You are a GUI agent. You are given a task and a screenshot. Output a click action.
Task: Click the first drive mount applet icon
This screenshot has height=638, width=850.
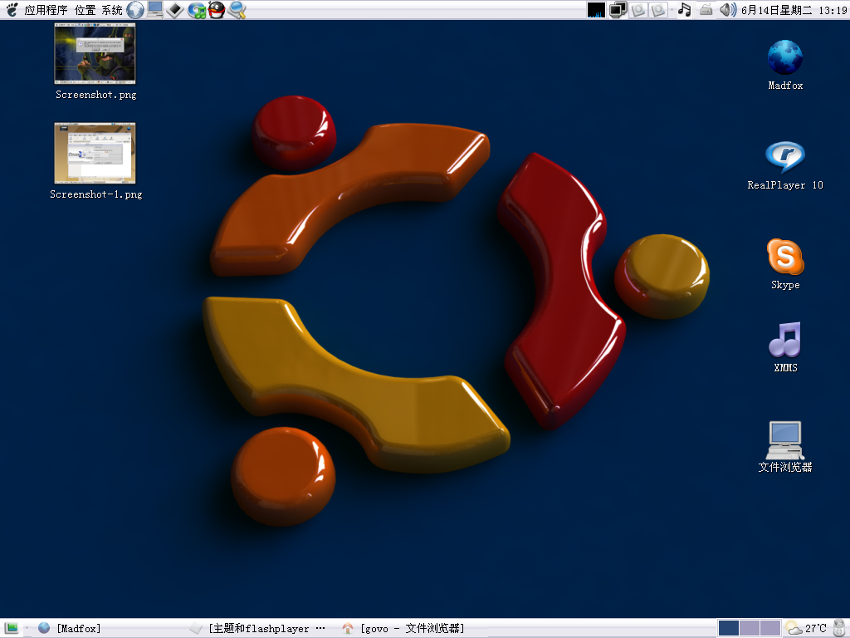(638, 10)
